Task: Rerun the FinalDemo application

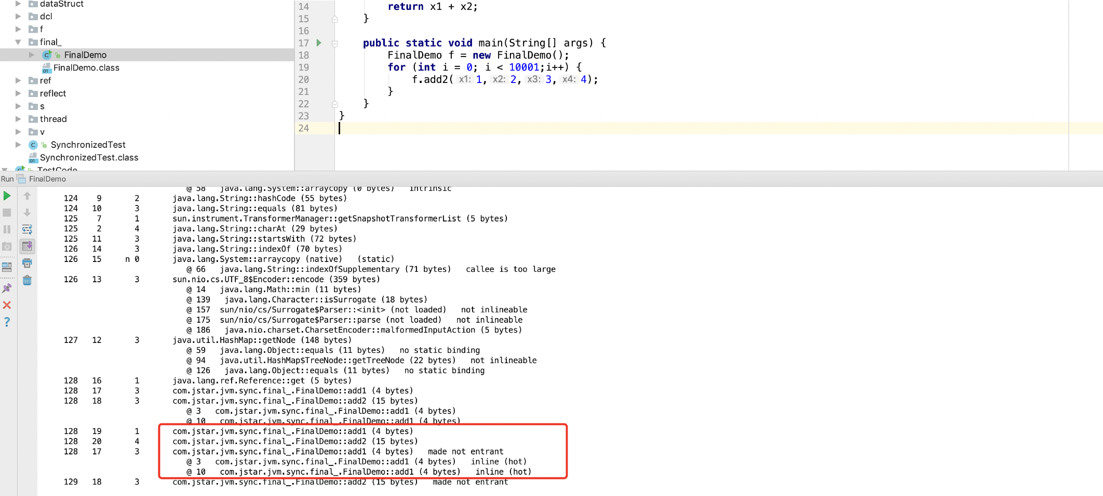Action: tap(7, 196)
